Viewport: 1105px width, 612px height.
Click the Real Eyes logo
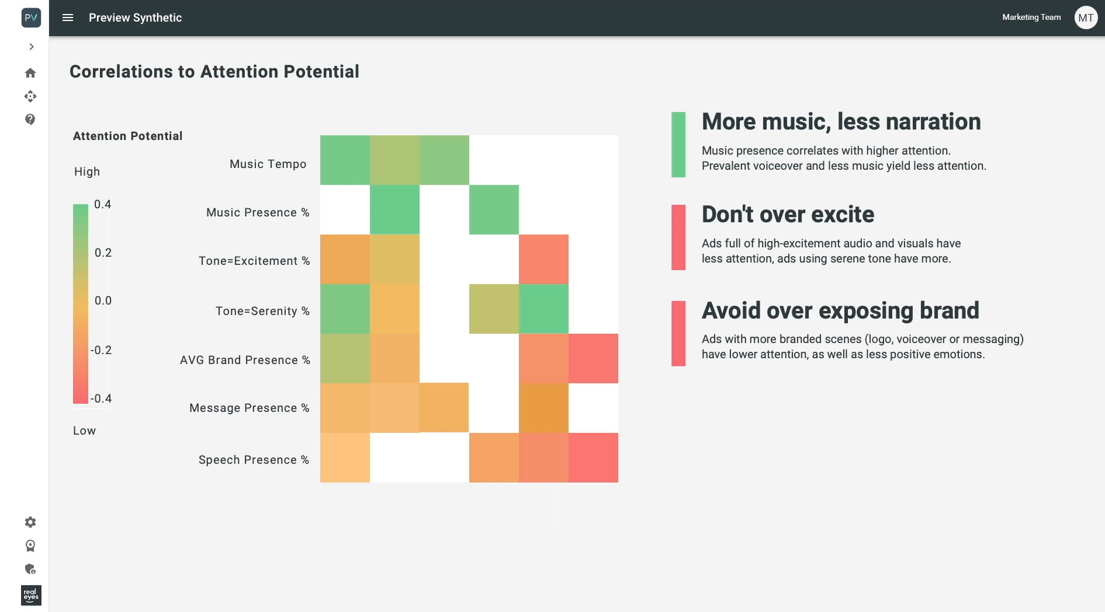(31, 595)
